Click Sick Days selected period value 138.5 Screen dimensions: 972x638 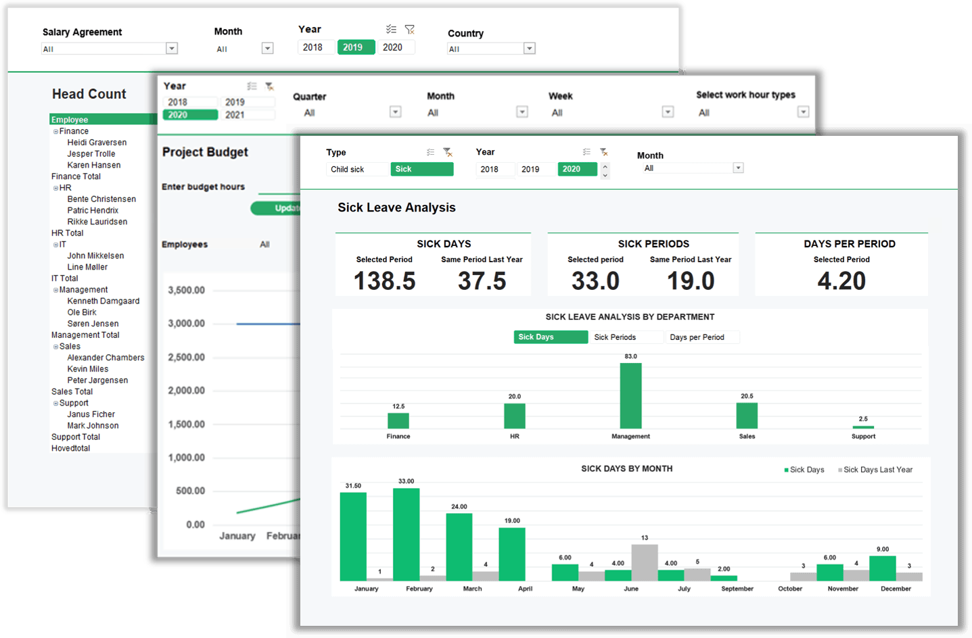(385, 280)
